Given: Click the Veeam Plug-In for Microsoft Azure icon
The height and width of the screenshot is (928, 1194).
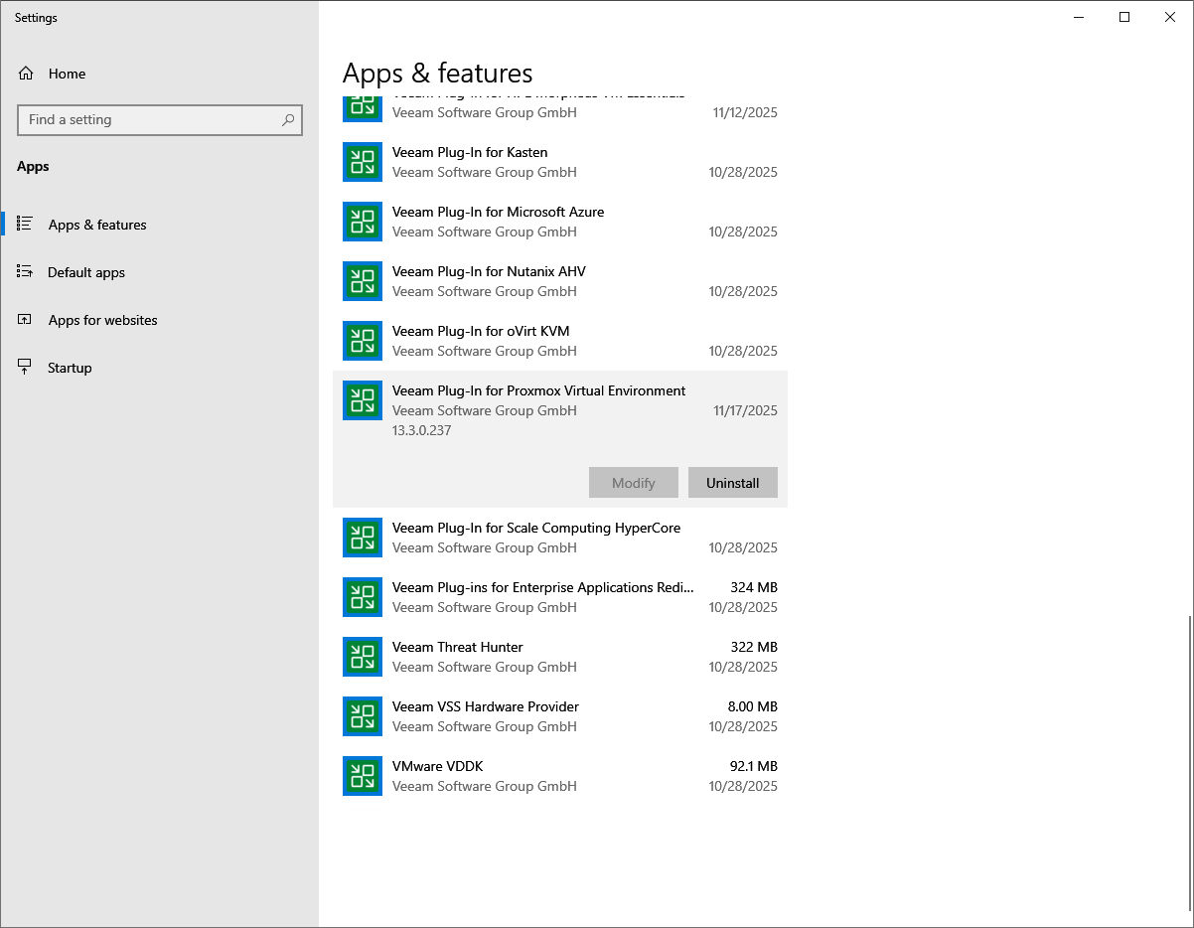Looking at the screenshot, I should coord(363,222).
